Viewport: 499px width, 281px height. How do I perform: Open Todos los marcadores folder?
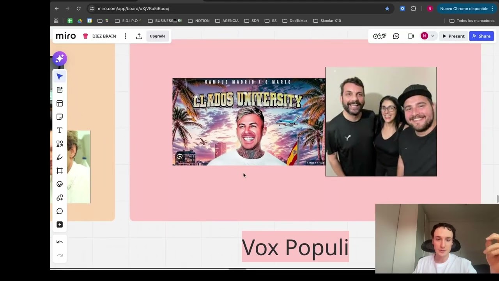pos(472,21)
